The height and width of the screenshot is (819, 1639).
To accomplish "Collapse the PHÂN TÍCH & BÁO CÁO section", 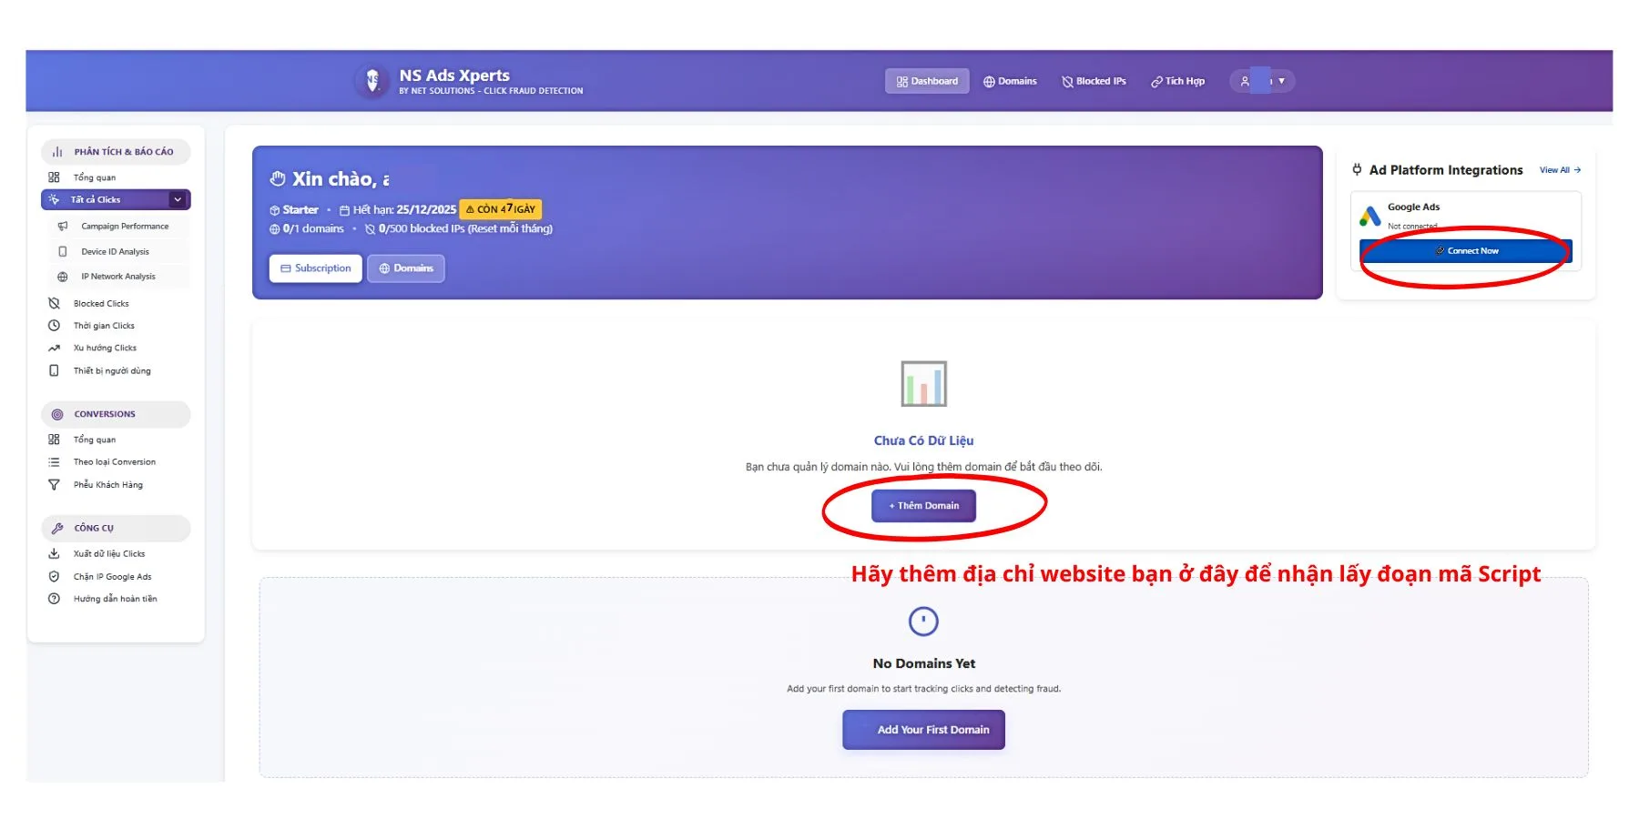I will pyautogui.click(x=116, y=152).
